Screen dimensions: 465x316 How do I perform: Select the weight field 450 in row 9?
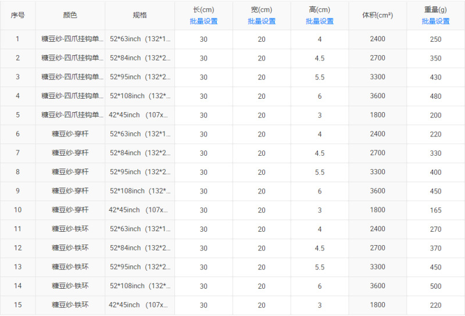pyautogui.click(x=435, y=191)
